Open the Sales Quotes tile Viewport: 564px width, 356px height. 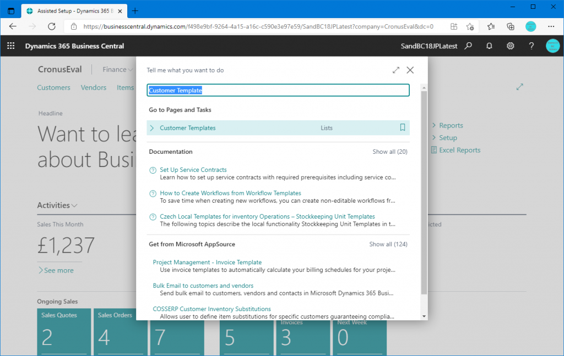pyautogui.click(x=64, y=332)
